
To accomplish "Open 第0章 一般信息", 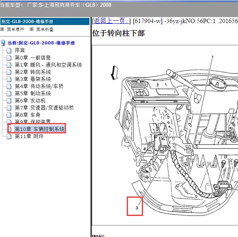I will (33, 58).
